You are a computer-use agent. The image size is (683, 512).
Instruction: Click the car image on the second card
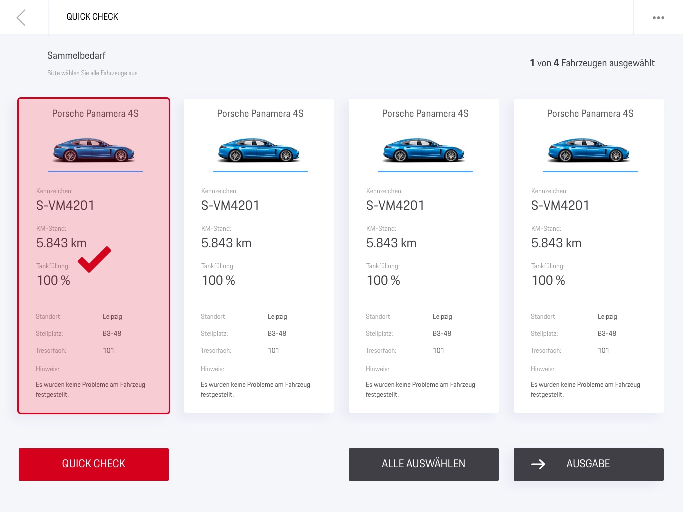(x=259, y=150)
